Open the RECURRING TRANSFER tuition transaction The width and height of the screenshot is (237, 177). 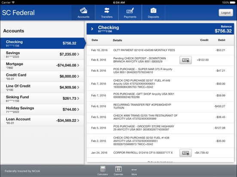pos(160,107)
